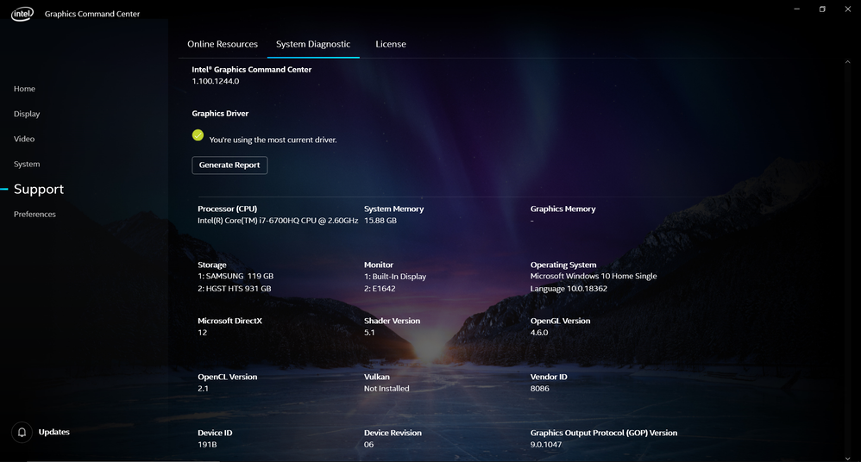The height and width of the screenshot is (462, 861).
Task: Select the System Diagnostic tab
Action: (x=313, y=45)
